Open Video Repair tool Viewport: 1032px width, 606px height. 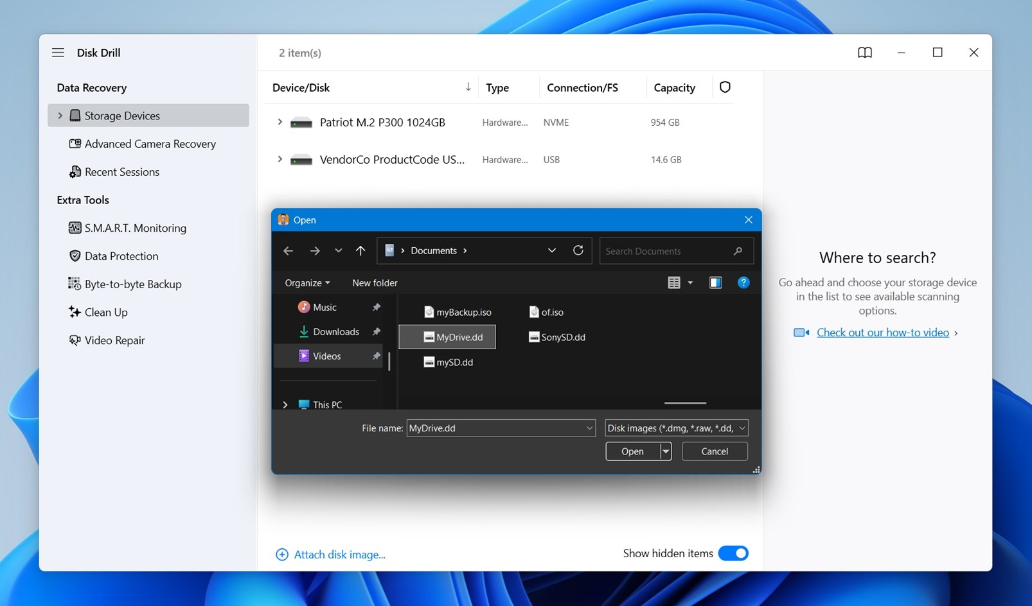107,340
